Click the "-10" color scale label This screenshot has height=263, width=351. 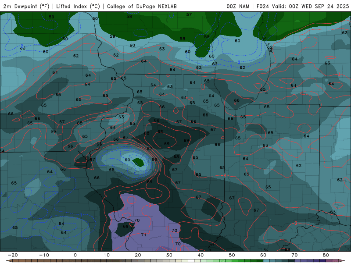point(44,255)
